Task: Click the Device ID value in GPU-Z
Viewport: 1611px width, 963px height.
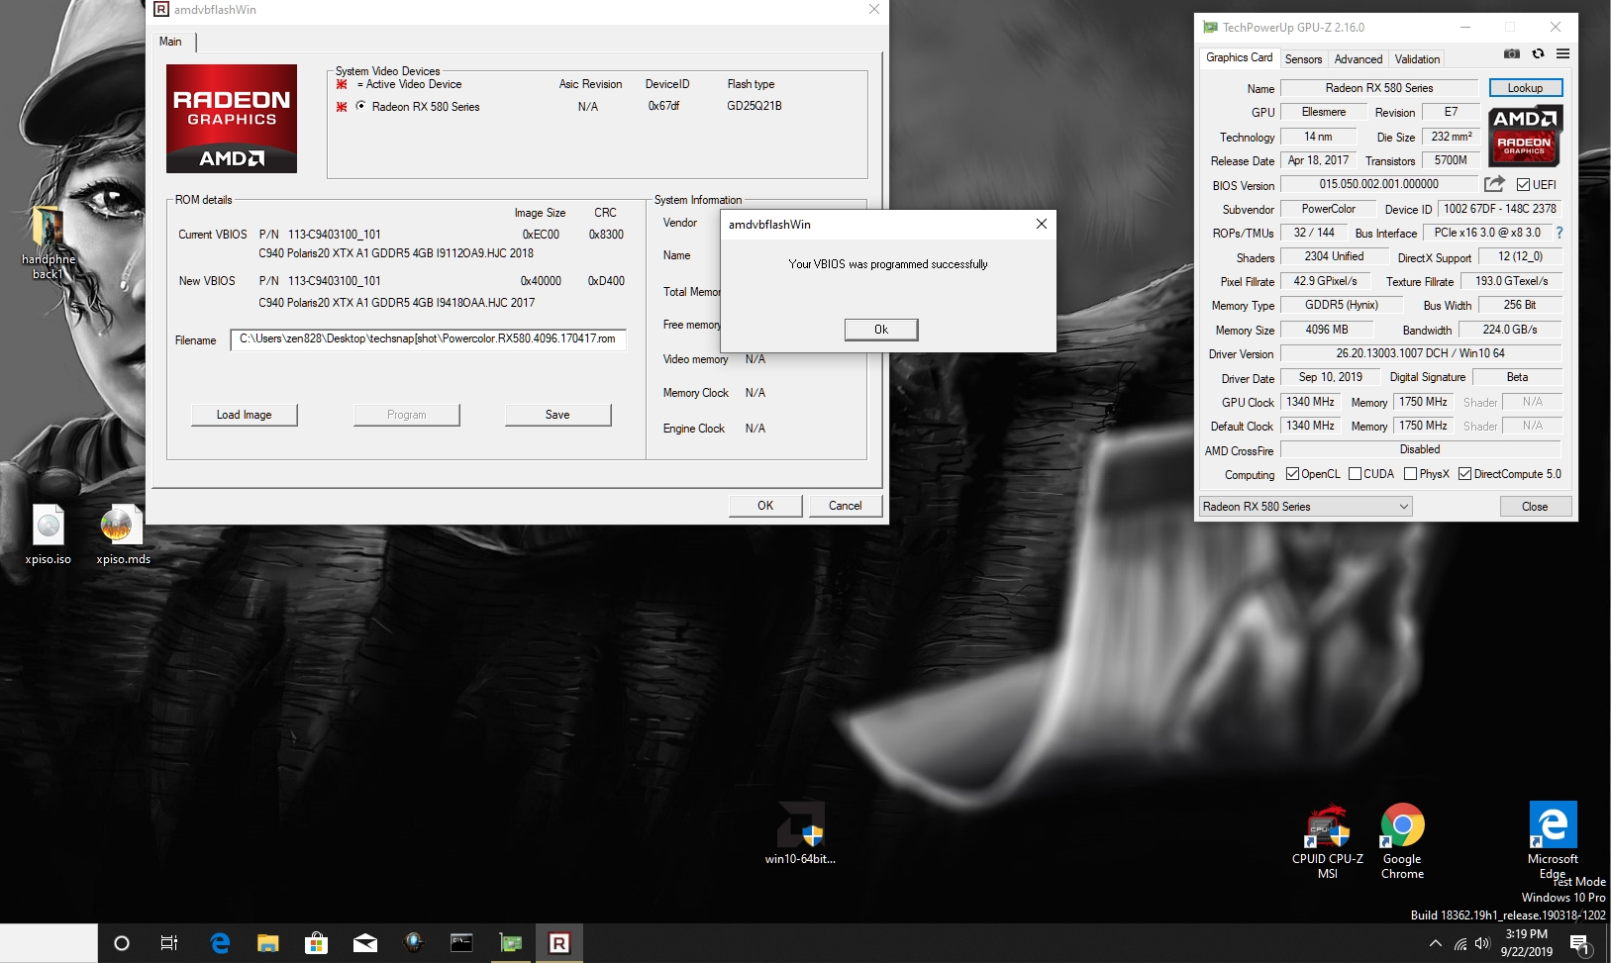Action: (x=1499, y=209)
